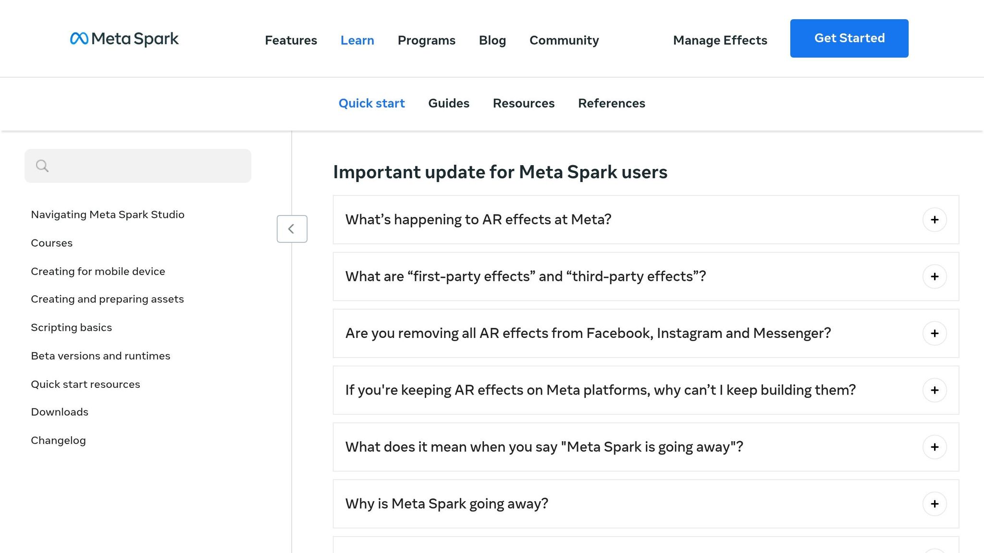Open Manage Effects

coord(720,40)
